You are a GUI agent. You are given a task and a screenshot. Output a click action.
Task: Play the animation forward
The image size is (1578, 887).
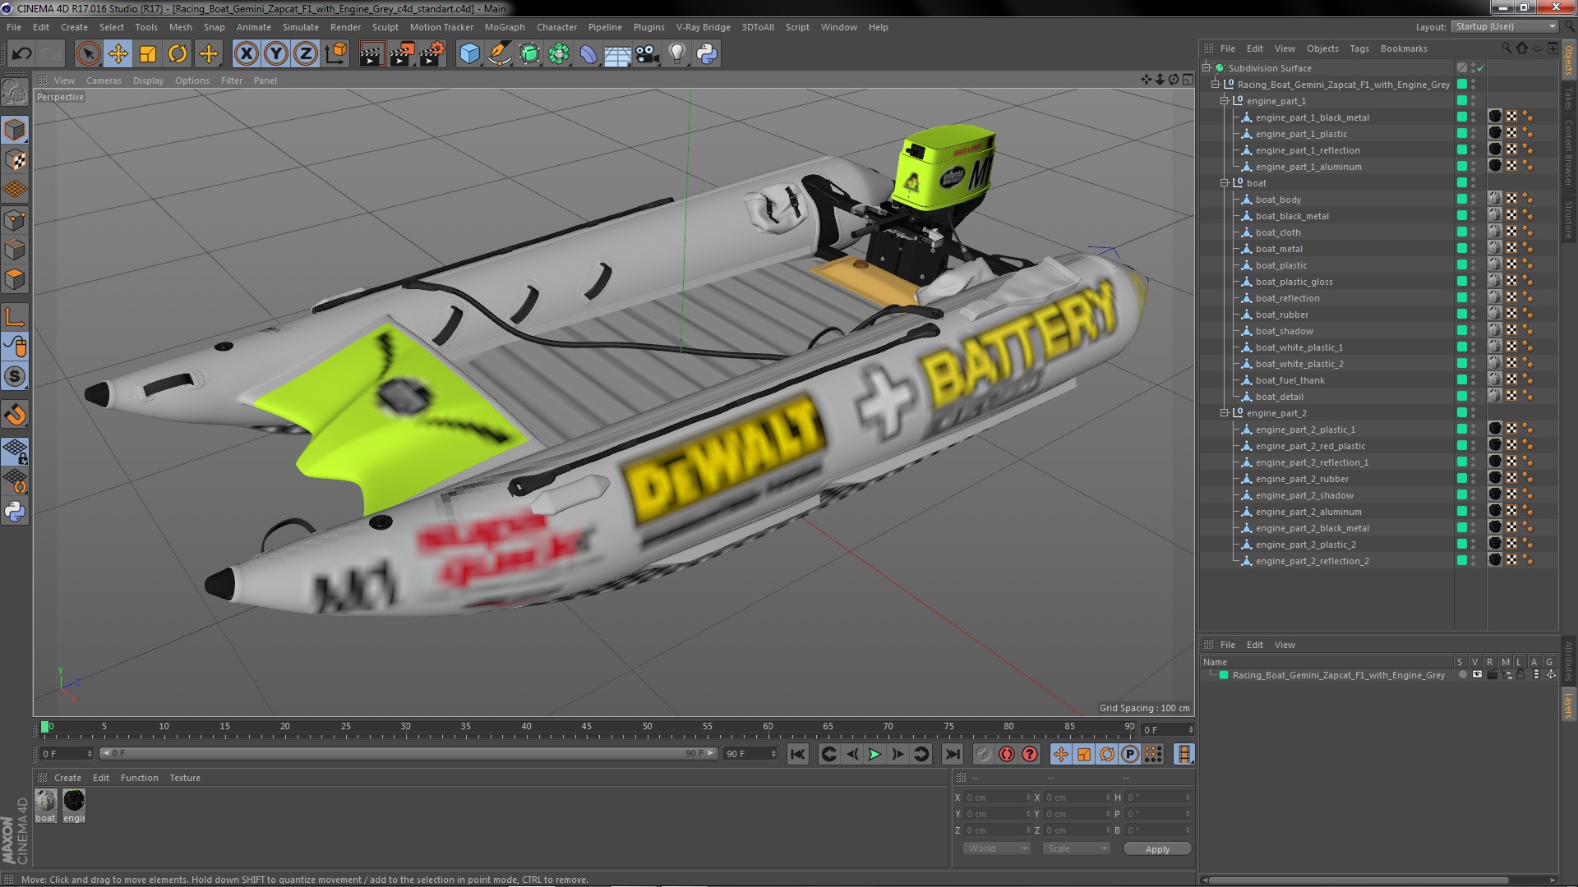874,754
